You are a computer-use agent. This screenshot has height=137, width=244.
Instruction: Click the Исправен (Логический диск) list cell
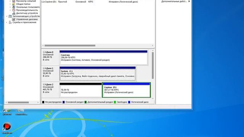(123, 2)
